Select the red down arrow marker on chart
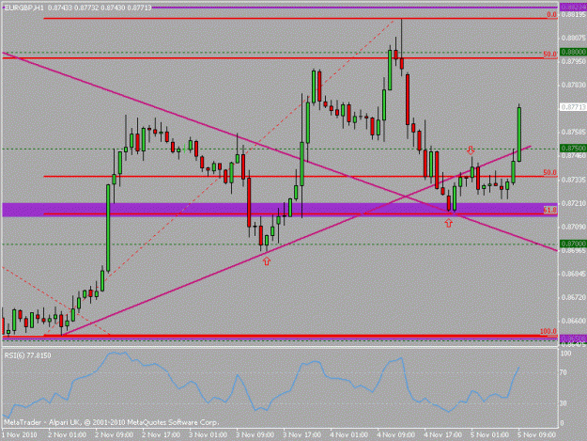 click(471, 150)
